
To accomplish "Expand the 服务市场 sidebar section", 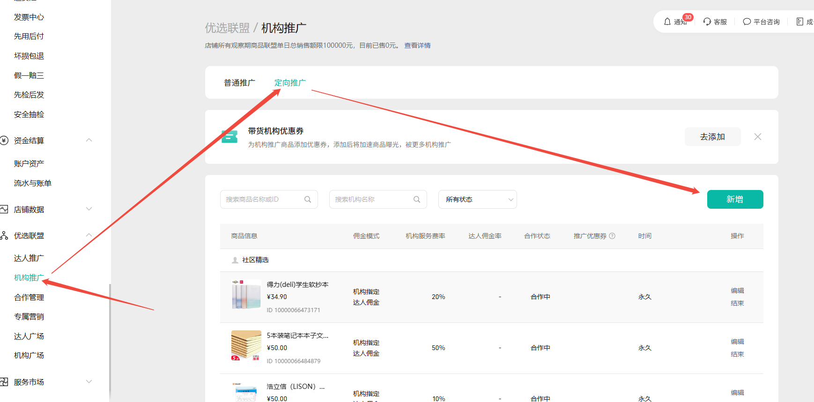I will tap(89, 382).
